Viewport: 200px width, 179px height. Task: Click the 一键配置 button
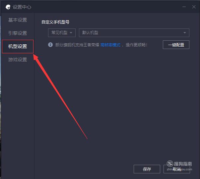(x=176, y=45)
